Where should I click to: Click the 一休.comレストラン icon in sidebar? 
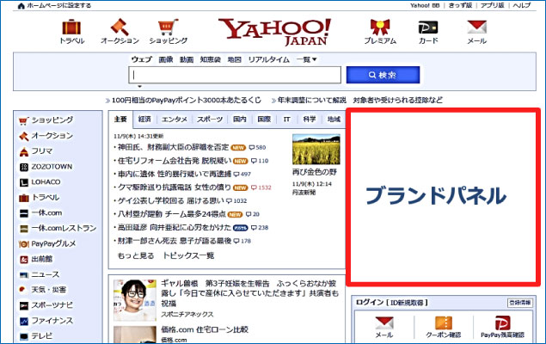pos(24,229)
